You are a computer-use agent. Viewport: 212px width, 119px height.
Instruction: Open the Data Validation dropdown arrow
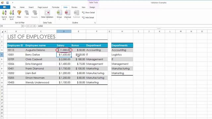[x=47, y=19]
